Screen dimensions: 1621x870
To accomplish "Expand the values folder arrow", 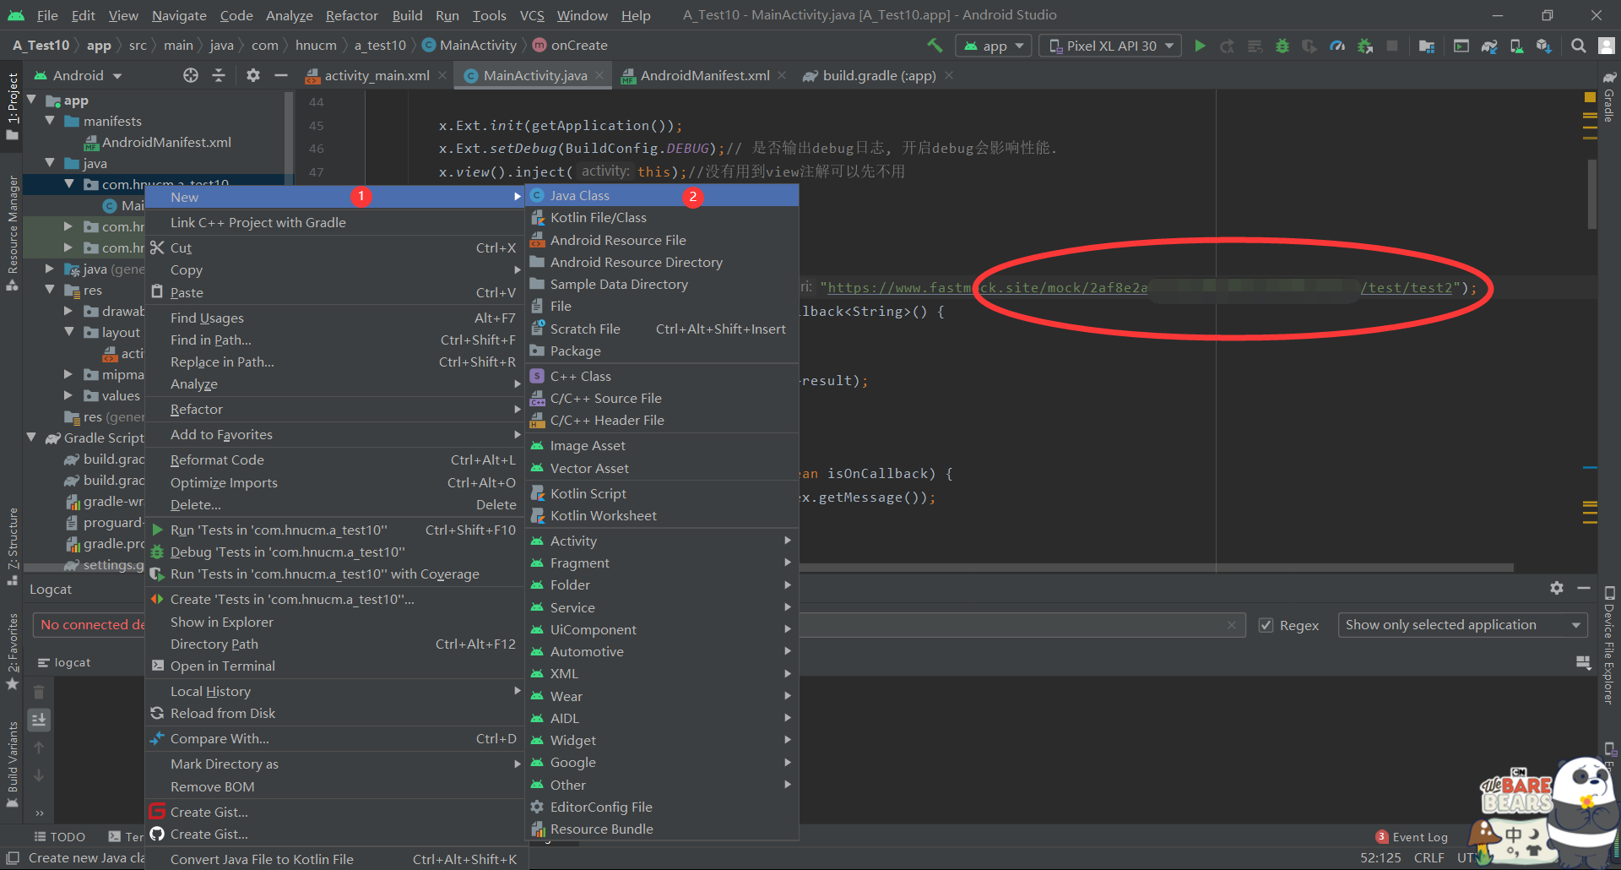I will (x=68, y=395).
